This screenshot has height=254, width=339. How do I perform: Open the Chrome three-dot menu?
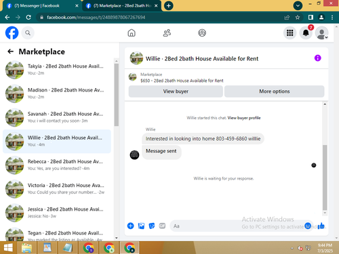click(332, 18)
